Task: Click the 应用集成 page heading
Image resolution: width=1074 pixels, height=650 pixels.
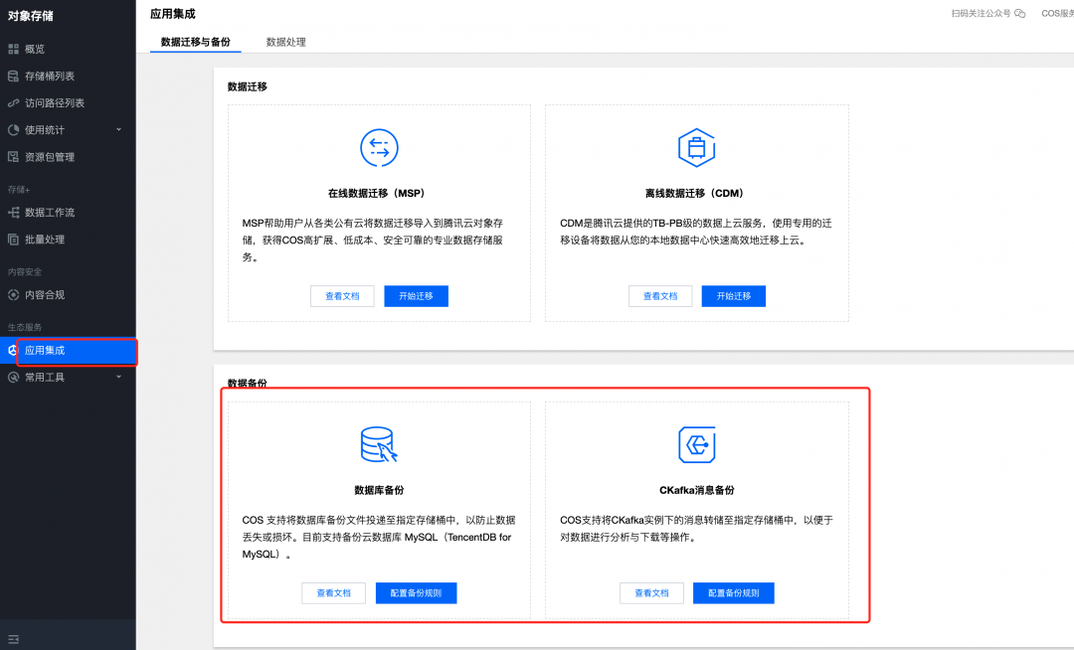Action: [x=173, y=14]
